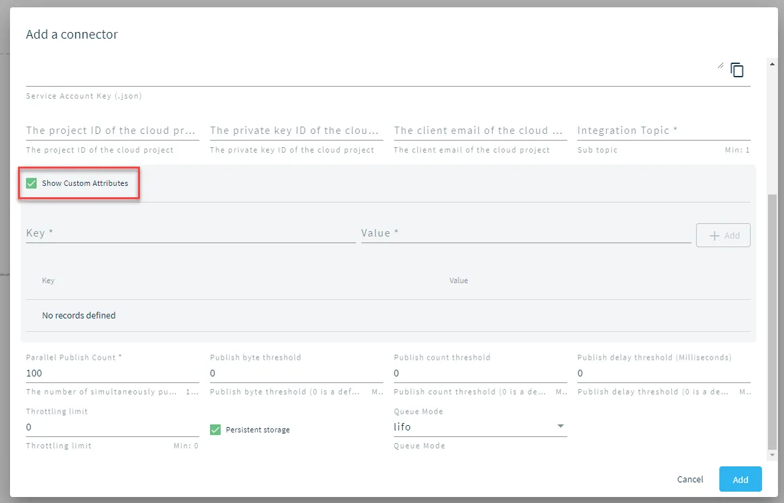Click the Key column header
The height and width of the screenshot is (503, 784).
pos(48,280)
